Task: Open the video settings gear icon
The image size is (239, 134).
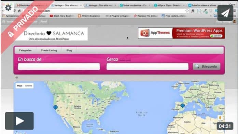Action: tap(8, 8)
